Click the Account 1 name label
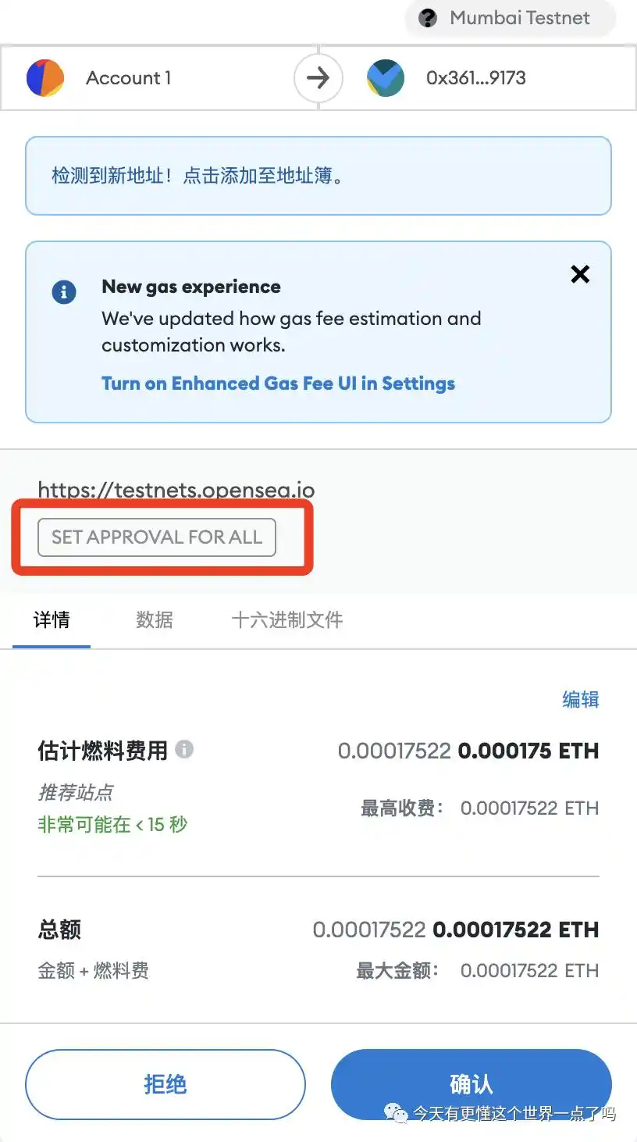637x1142 pixels. [x=128, y=78]
